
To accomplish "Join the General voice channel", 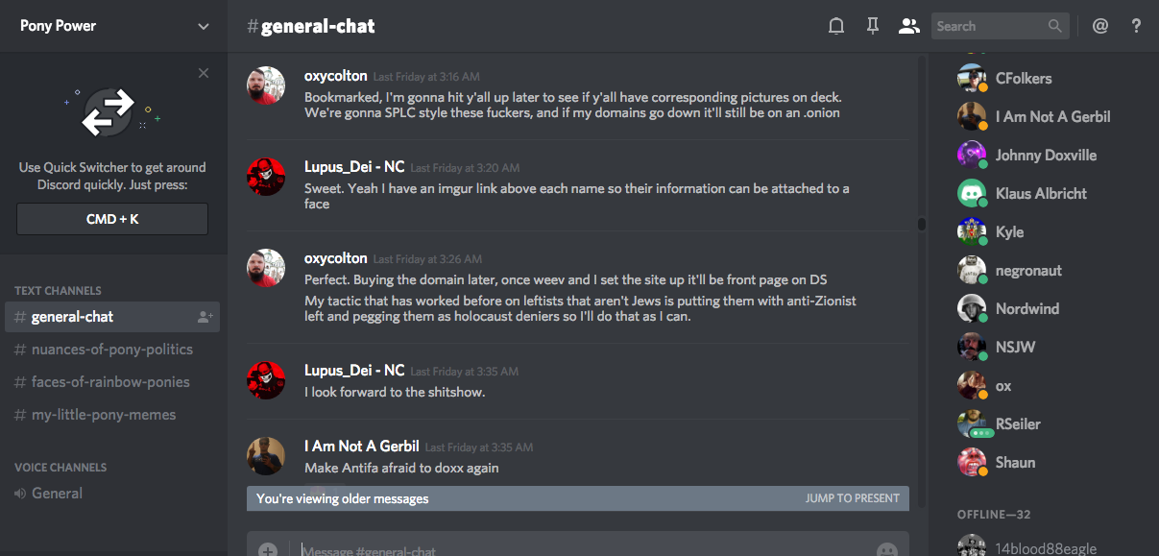I will click(57, 494).
